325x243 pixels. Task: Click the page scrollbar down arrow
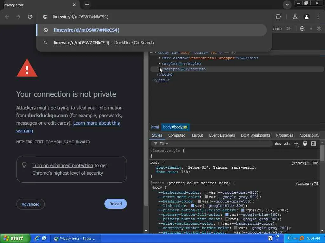click(146, 231)
